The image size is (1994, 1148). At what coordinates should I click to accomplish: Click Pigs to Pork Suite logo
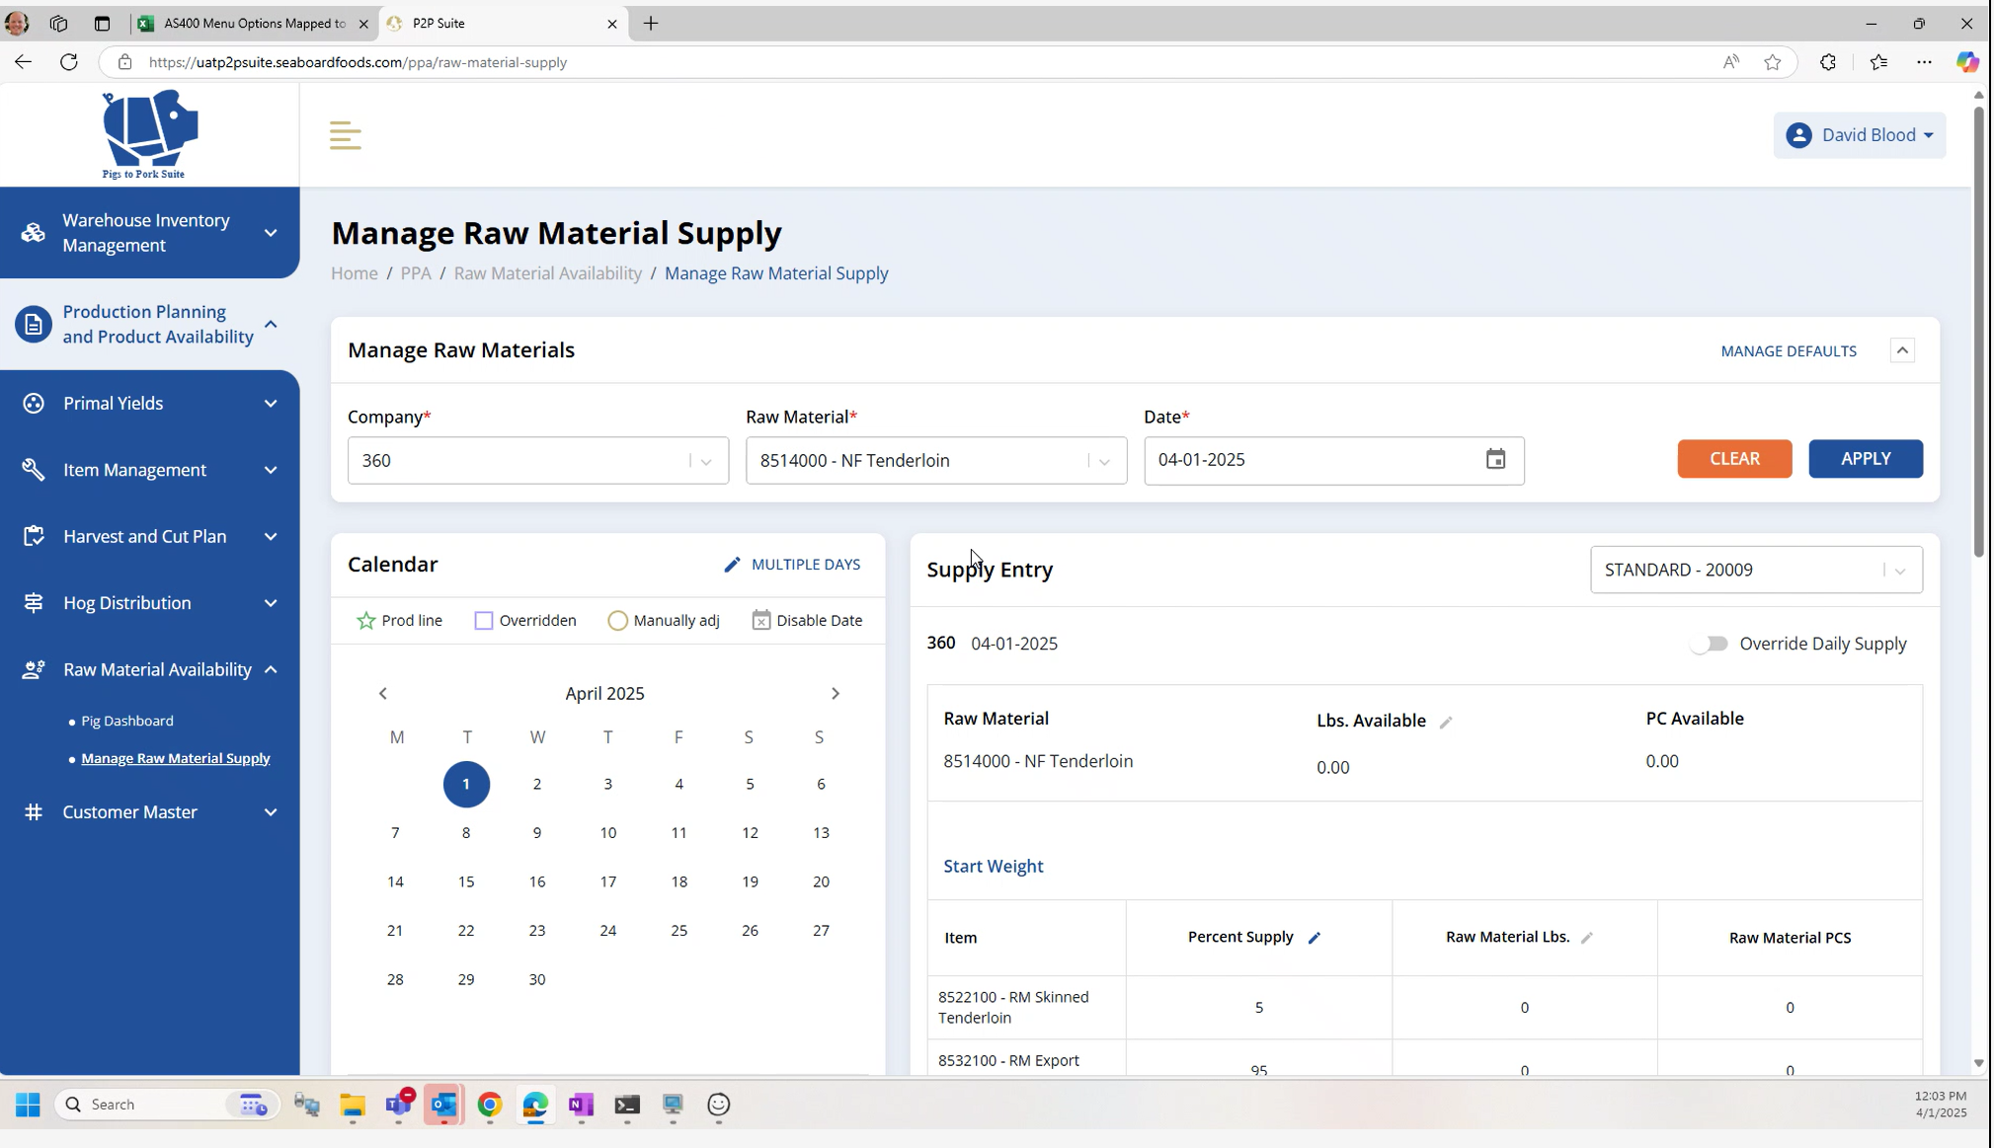(x=148, y=135)
